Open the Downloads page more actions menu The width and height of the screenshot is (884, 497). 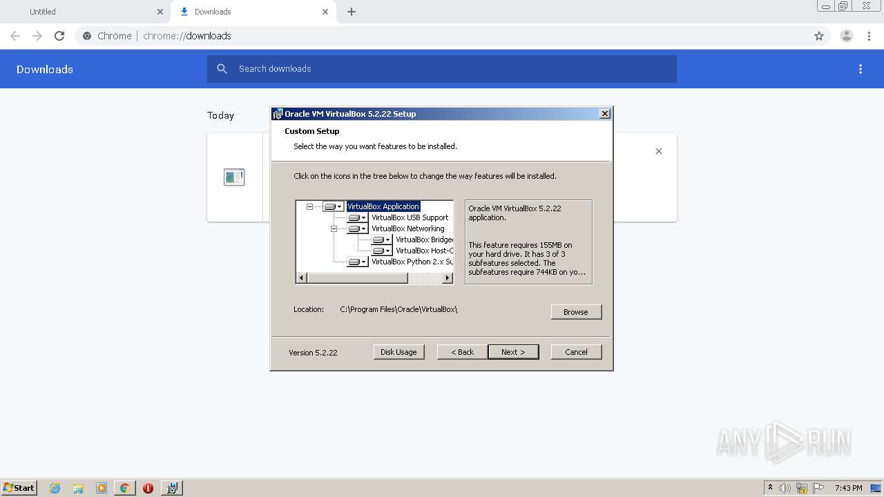point(861,69)
